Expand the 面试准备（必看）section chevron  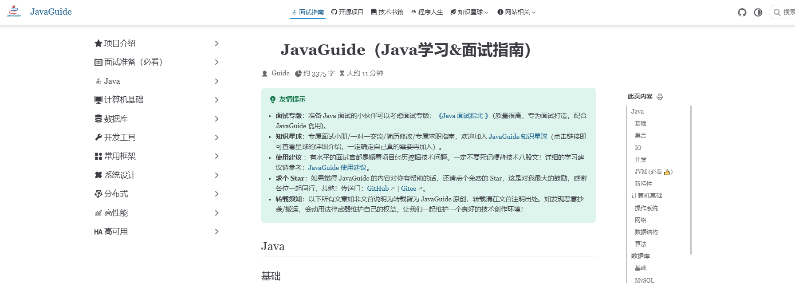click(x=216, y=62)
